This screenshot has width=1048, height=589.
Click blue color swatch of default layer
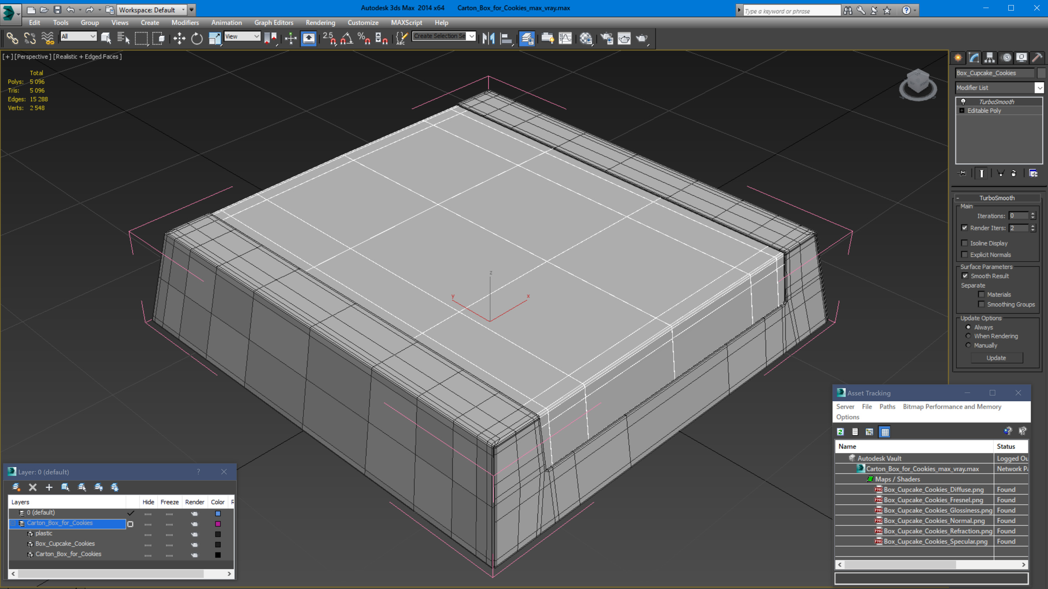218,513
